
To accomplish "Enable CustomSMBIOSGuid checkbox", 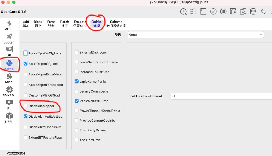I will pyautogui.click(x=26, y=95).
